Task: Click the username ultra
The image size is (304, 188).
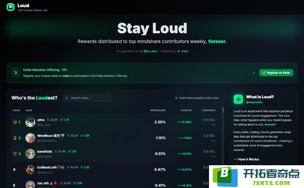Action: click(41, 120)
